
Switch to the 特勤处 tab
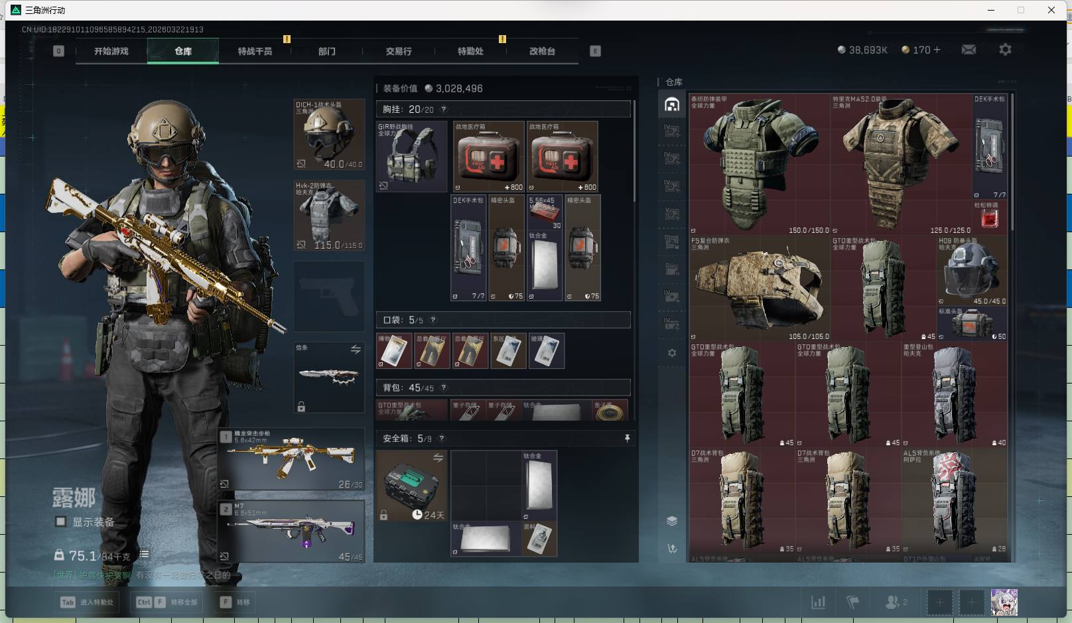tap(470, 51)
